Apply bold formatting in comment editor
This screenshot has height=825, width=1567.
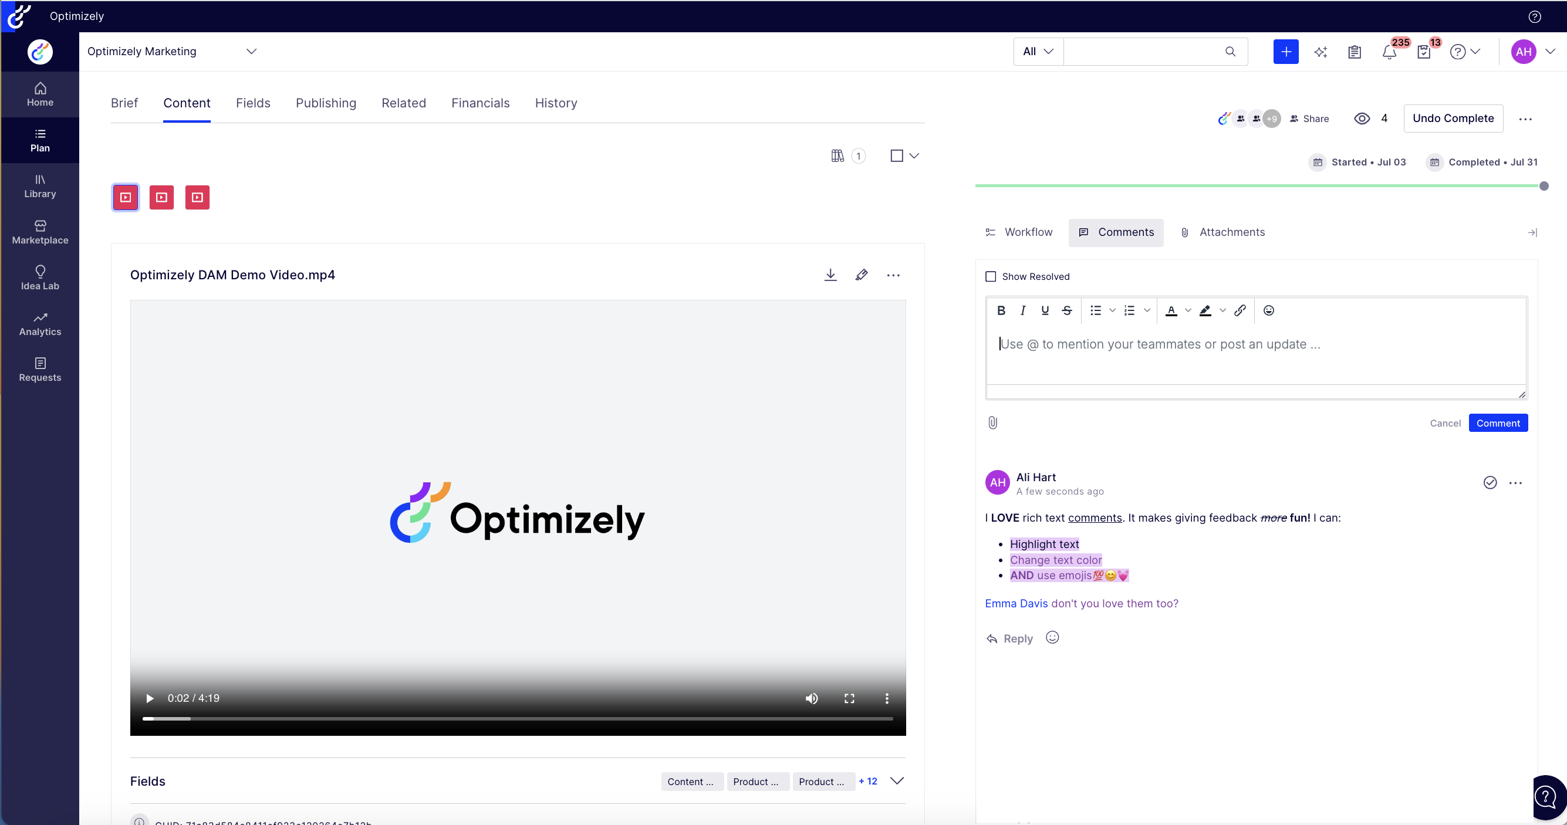[1001, 310]
